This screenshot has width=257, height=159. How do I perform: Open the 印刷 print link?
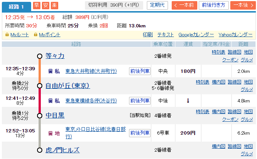[148, 35]
